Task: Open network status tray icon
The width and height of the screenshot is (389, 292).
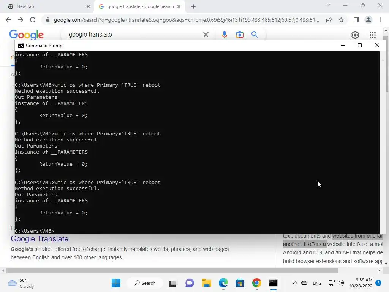Action: (x=331, y=283)
